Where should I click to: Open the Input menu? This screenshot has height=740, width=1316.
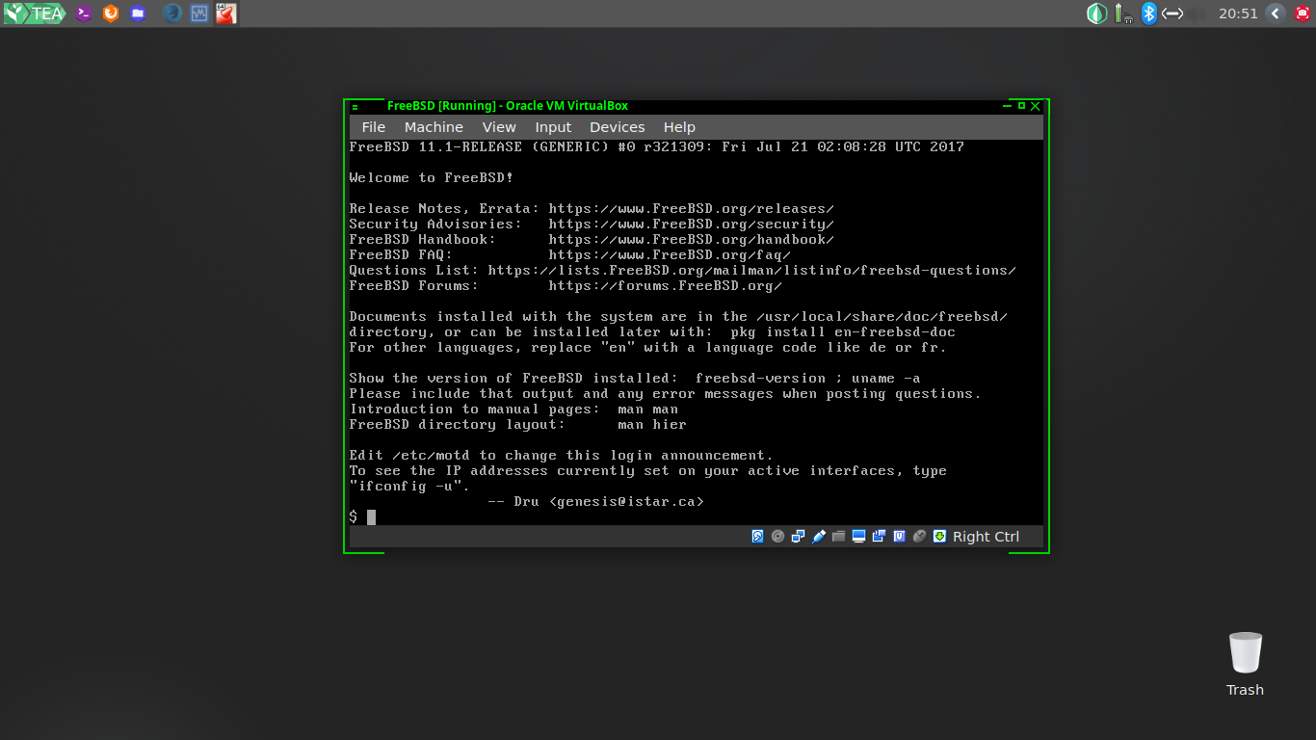point(553,127)
